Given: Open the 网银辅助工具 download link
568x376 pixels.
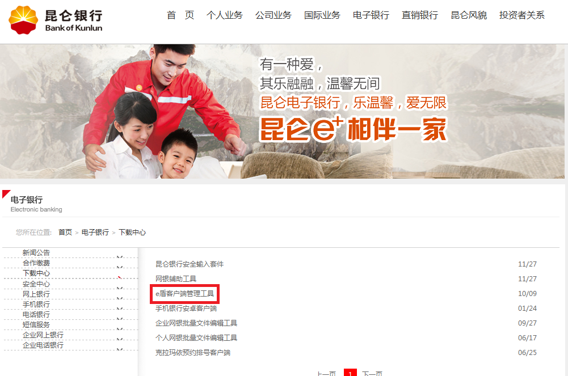Looking at the screenshot, I should pos(176,279).
